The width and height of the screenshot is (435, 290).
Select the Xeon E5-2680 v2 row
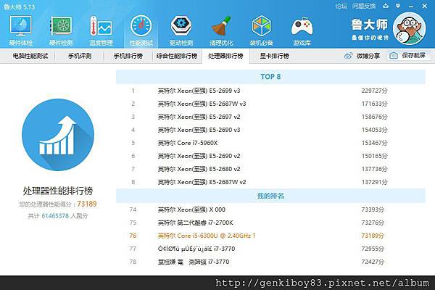pyautogui.click(x=270, y=169)
